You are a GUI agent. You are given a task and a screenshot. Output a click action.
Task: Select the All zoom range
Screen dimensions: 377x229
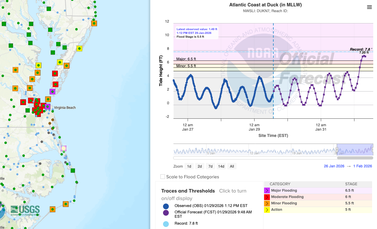(x=232, y=166)
